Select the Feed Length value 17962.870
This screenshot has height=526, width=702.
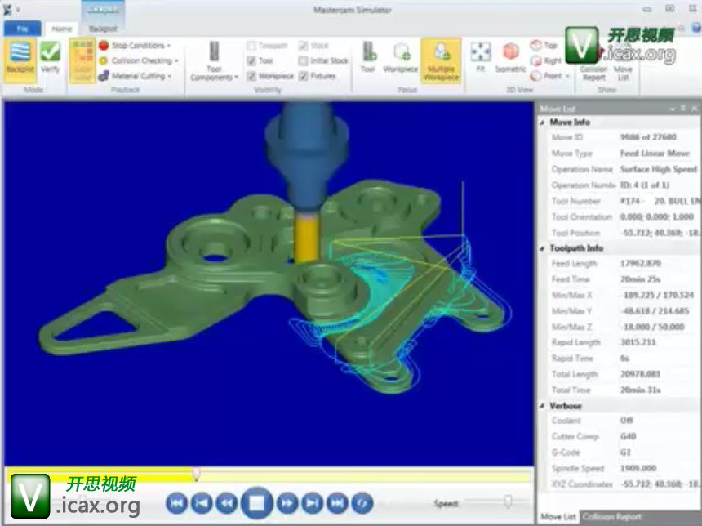(640, 263)
